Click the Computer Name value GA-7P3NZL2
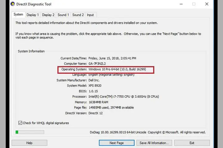The image size is (223, 148). tap(97, 64)
